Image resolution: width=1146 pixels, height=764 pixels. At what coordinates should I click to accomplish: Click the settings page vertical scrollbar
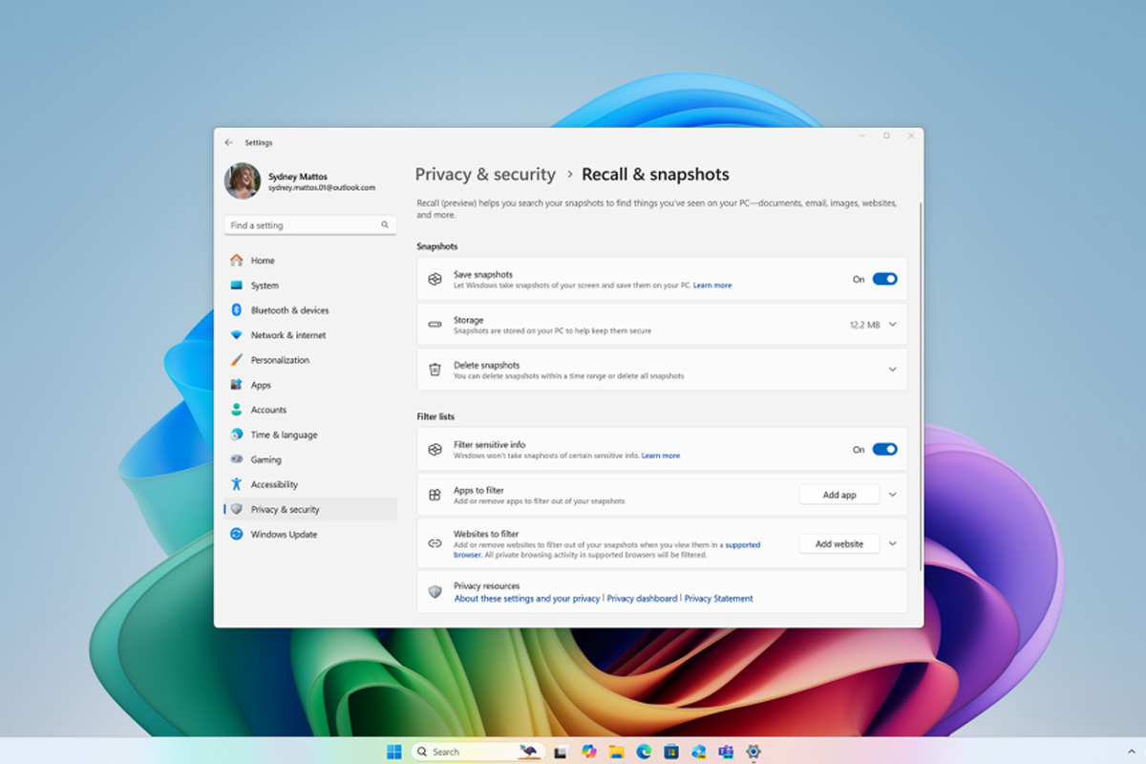tap(921, 386)
